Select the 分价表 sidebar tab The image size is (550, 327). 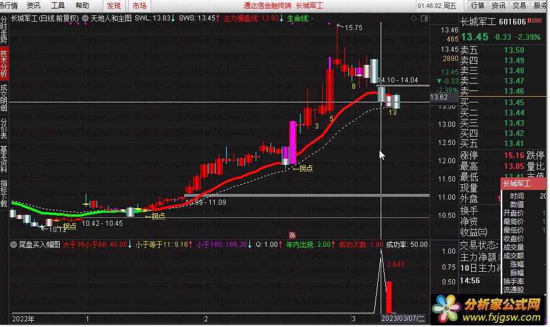[x=4, y=128]
